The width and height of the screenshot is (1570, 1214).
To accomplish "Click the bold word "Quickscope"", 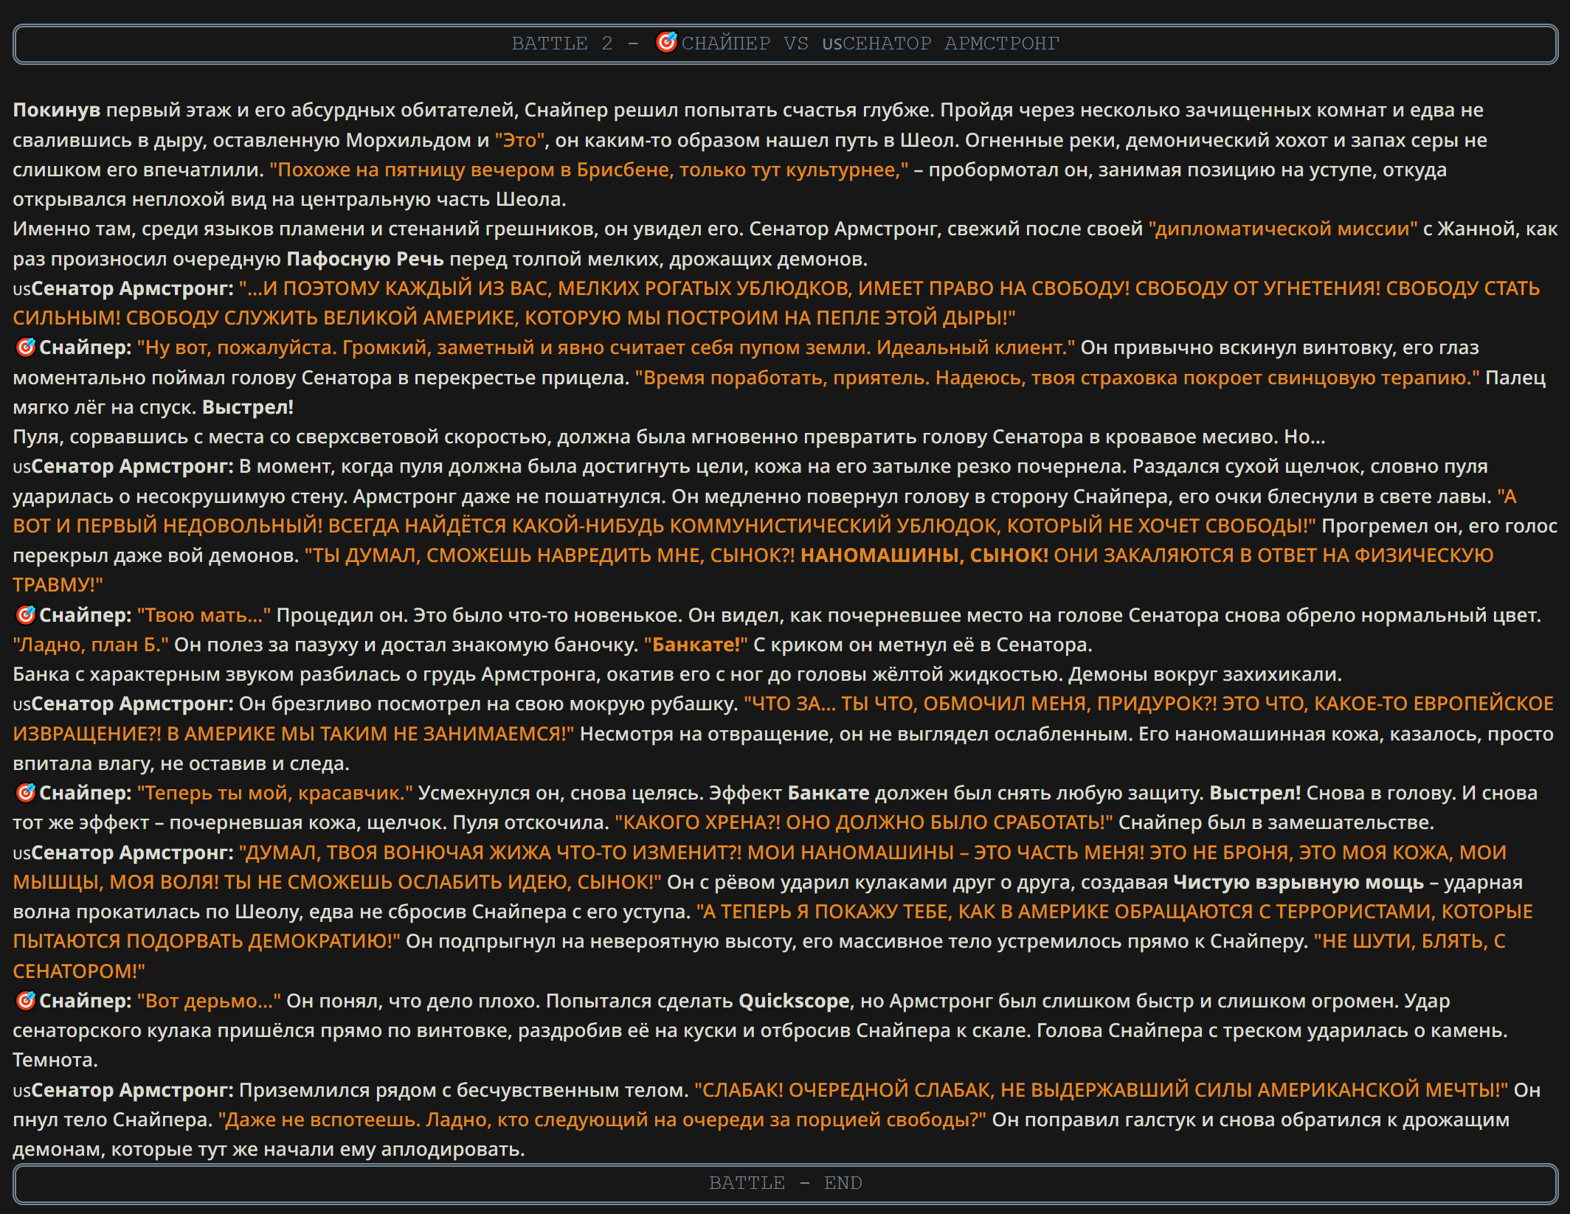I will pos(794,1001).
